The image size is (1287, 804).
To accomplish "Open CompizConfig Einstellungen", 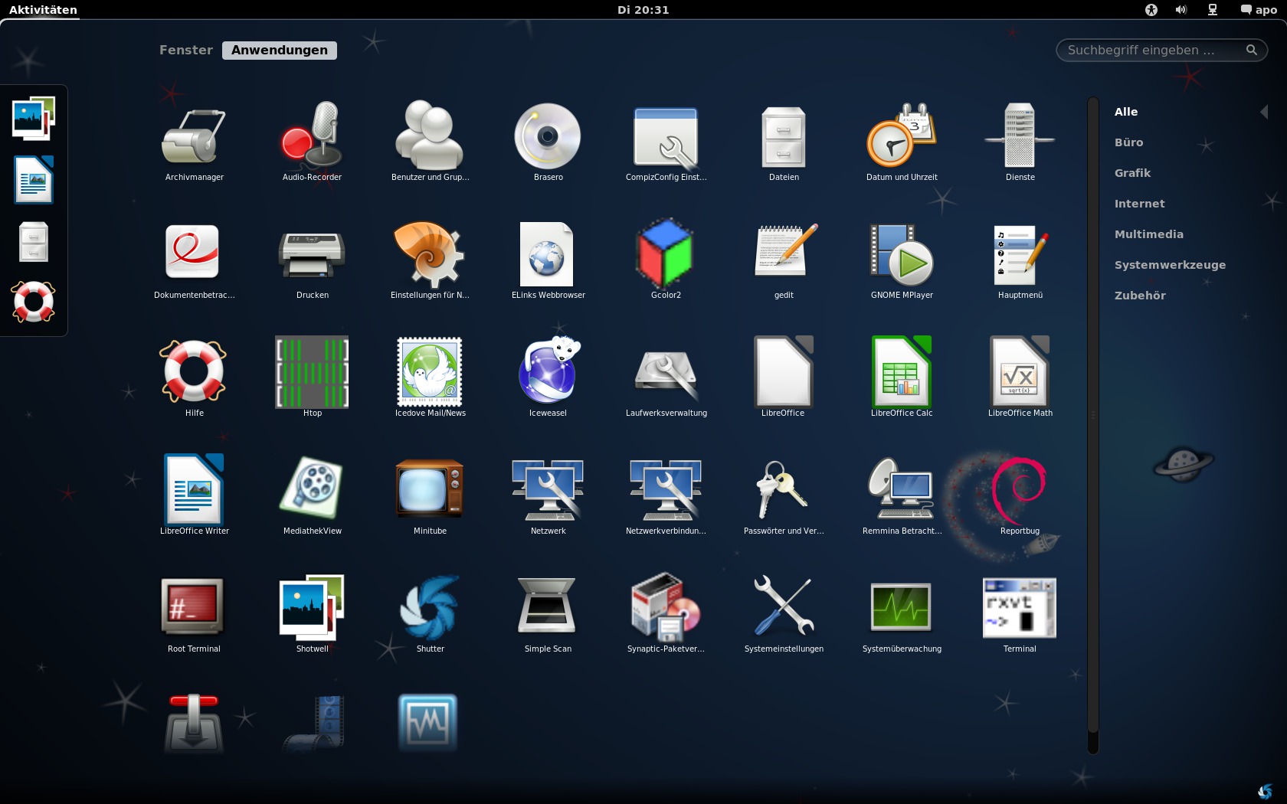I will (x=666, y=142).
